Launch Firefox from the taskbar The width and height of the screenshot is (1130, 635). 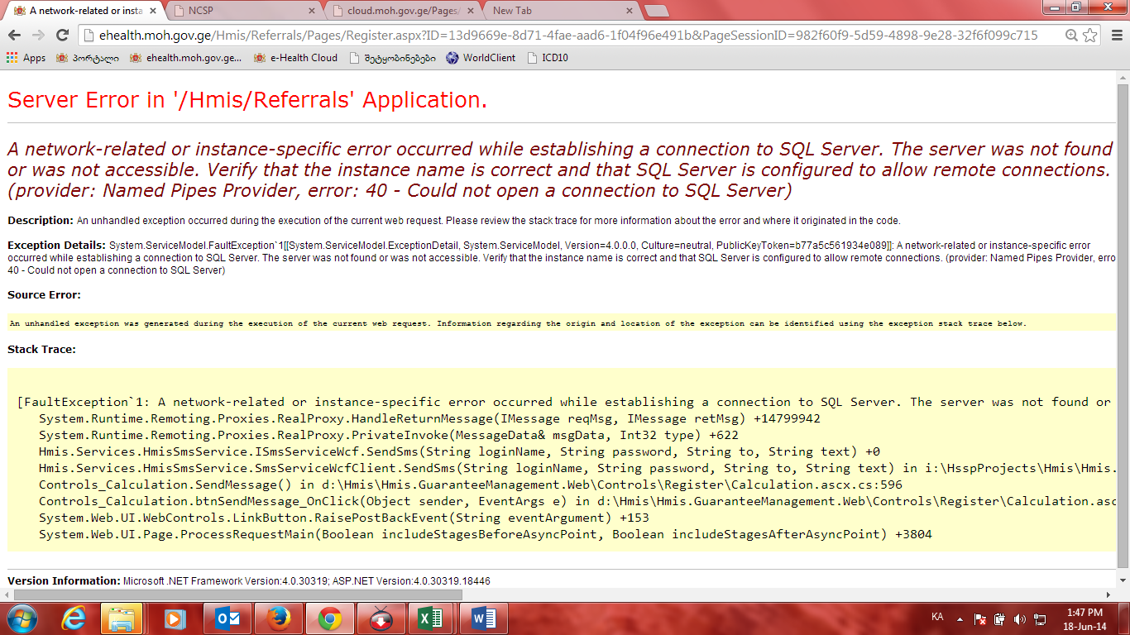point(279,618)
